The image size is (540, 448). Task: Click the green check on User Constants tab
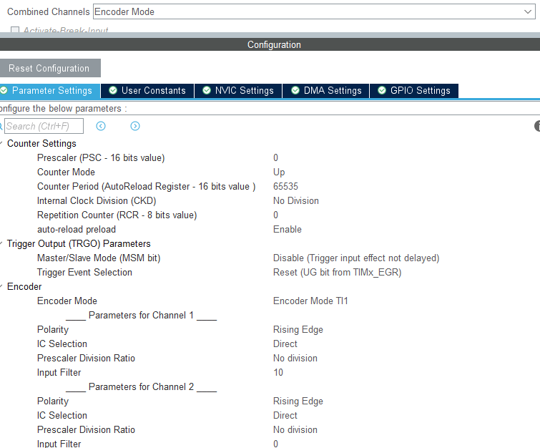pos(113,90)
